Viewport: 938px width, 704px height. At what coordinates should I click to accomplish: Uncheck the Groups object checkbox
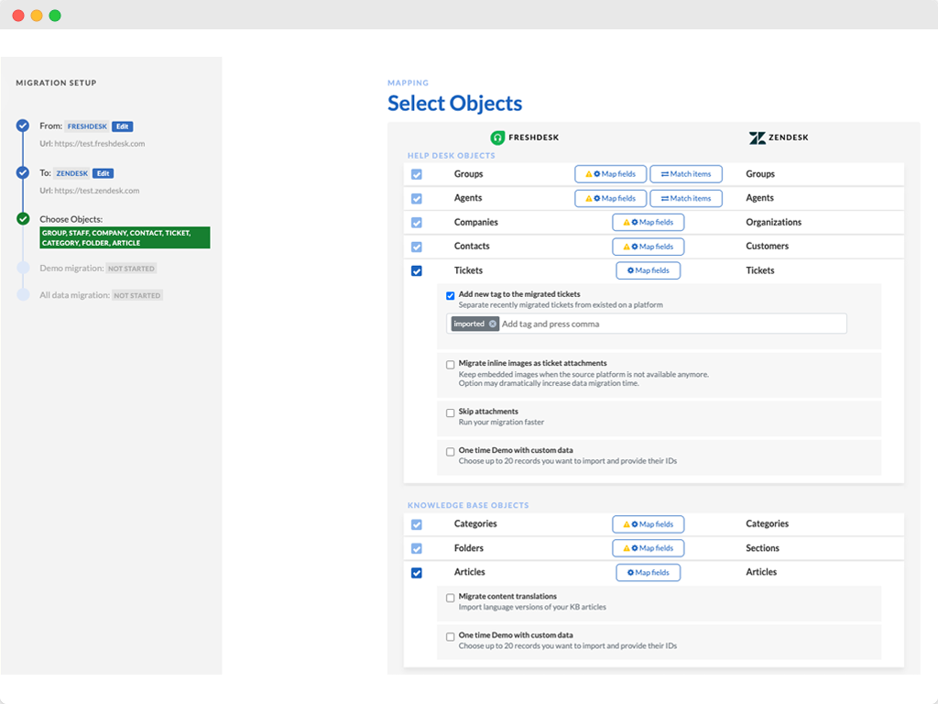click(x=417, y=174)
